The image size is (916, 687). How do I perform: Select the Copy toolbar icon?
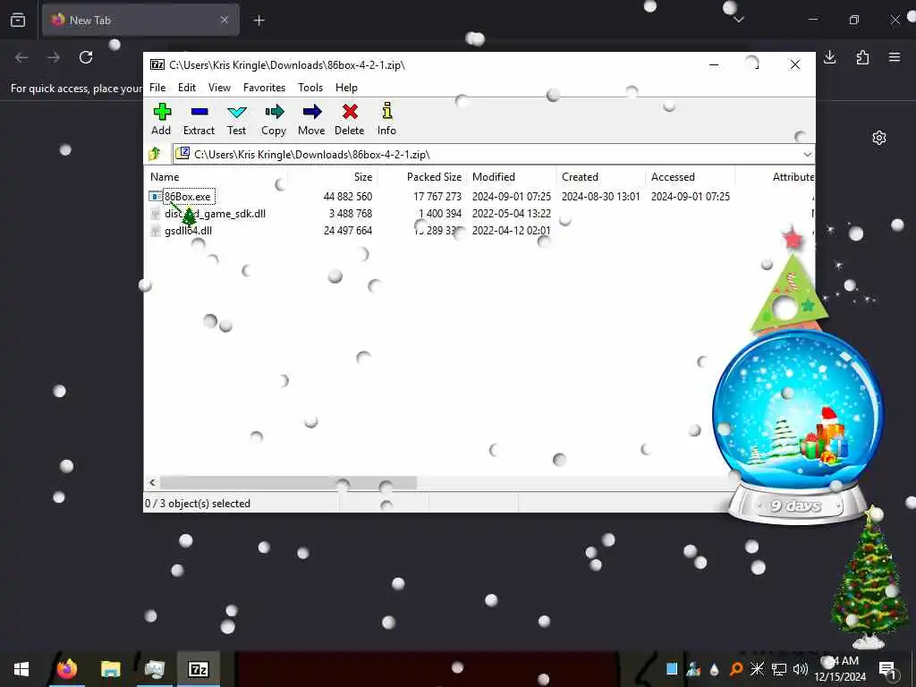(274, 112)
